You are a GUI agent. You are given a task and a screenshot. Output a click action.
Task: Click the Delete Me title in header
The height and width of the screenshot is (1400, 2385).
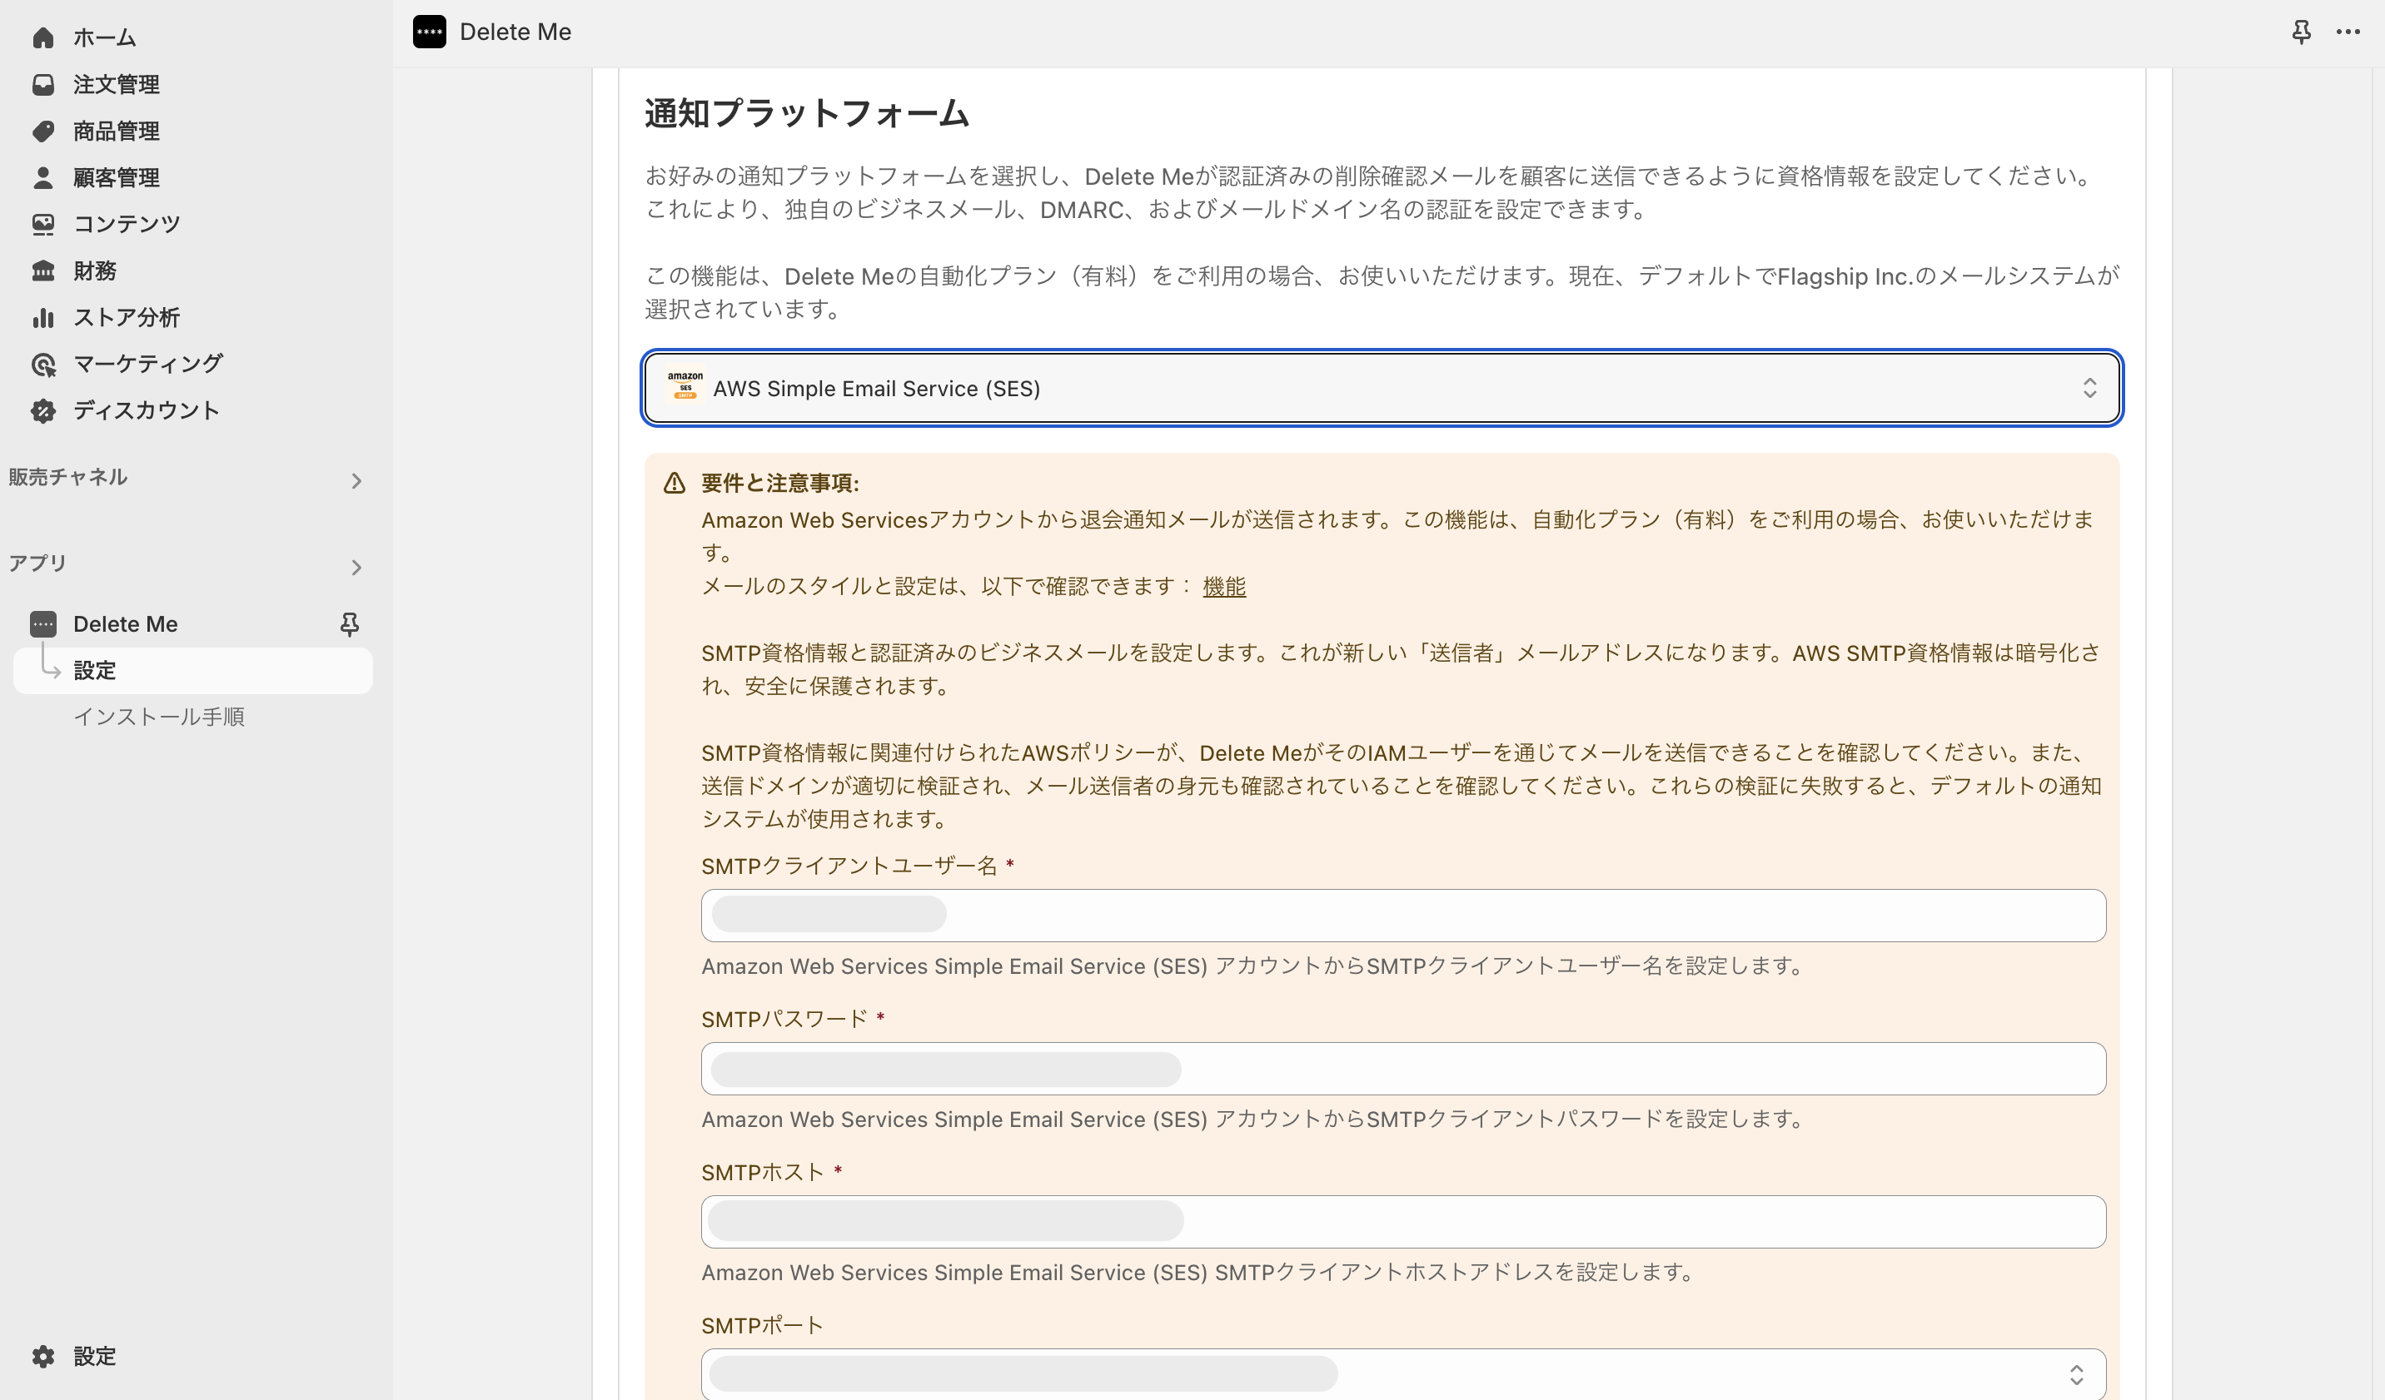point(515,32)
